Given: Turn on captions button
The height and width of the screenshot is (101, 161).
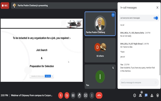Looking at the screenshot, I should [x=73, y=95].
